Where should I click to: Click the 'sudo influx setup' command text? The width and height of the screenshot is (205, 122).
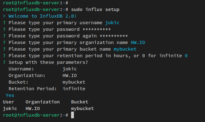tap(95, 9)
